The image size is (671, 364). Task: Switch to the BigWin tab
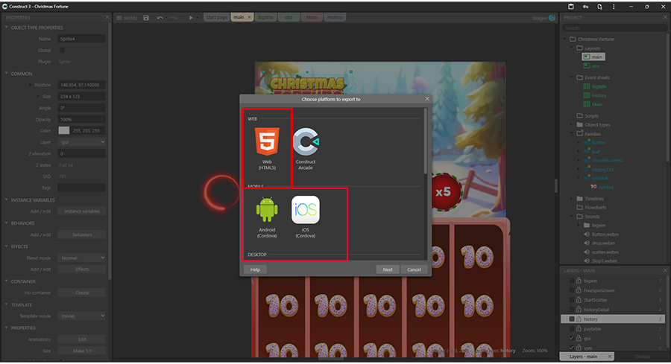pyautogui.click(x=266, y=17)
